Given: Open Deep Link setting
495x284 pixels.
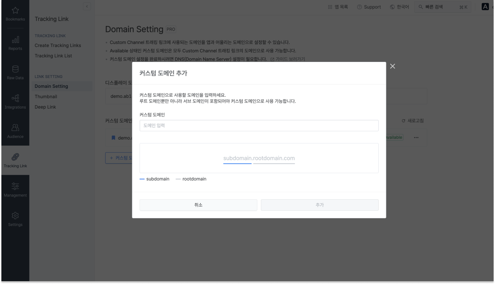Looking at the screenshot, I should tap(45, 107).
